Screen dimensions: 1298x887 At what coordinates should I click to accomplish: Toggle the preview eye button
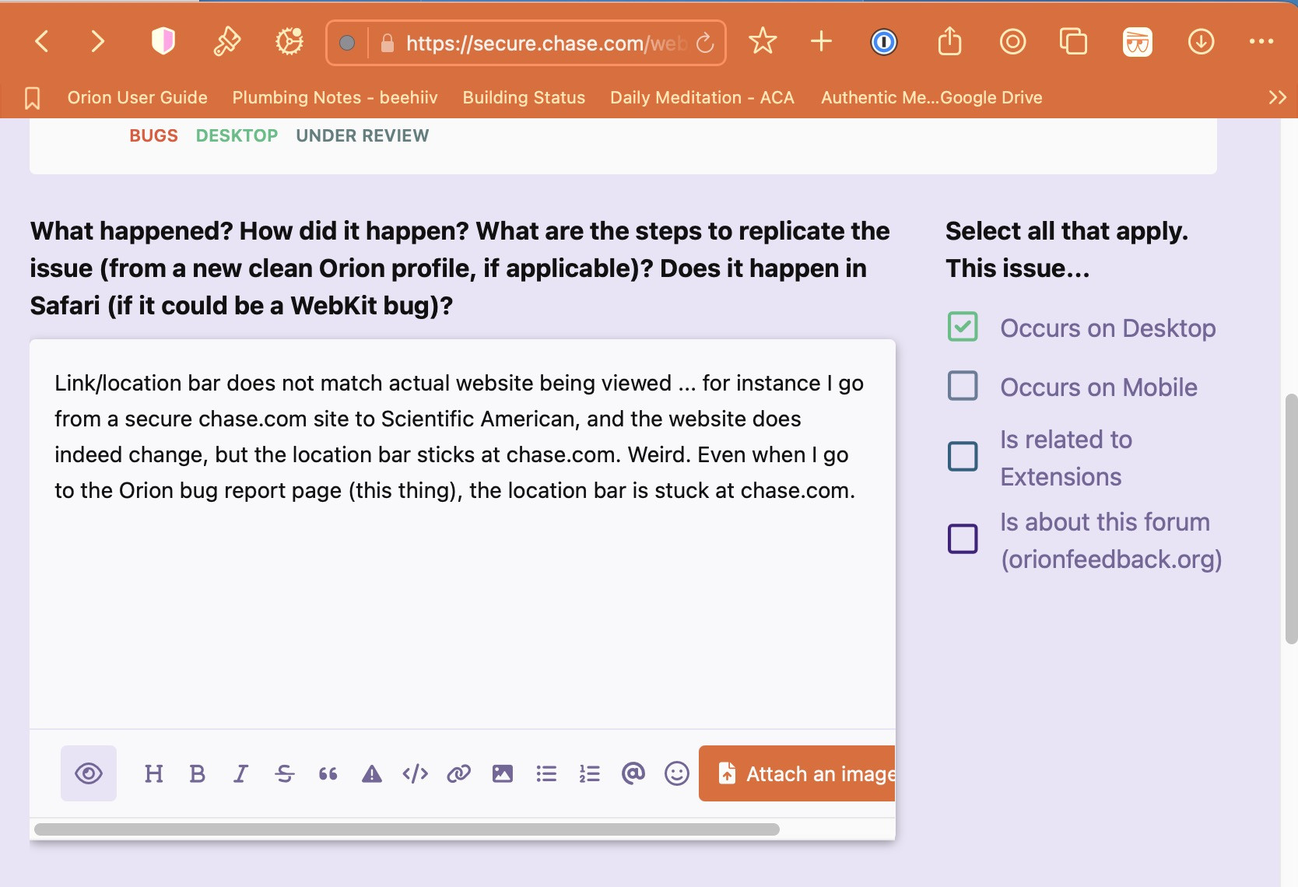point(89,773)
